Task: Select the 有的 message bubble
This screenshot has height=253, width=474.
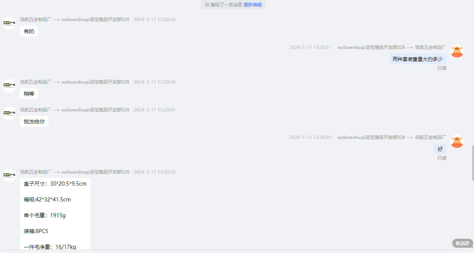Action: coord(29,31)
